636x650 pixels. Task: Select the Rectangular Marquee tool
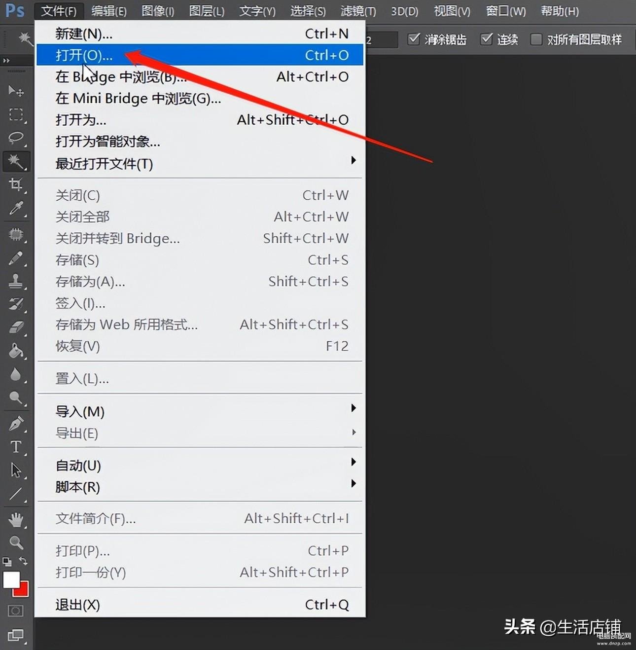[x=16, y=114]
